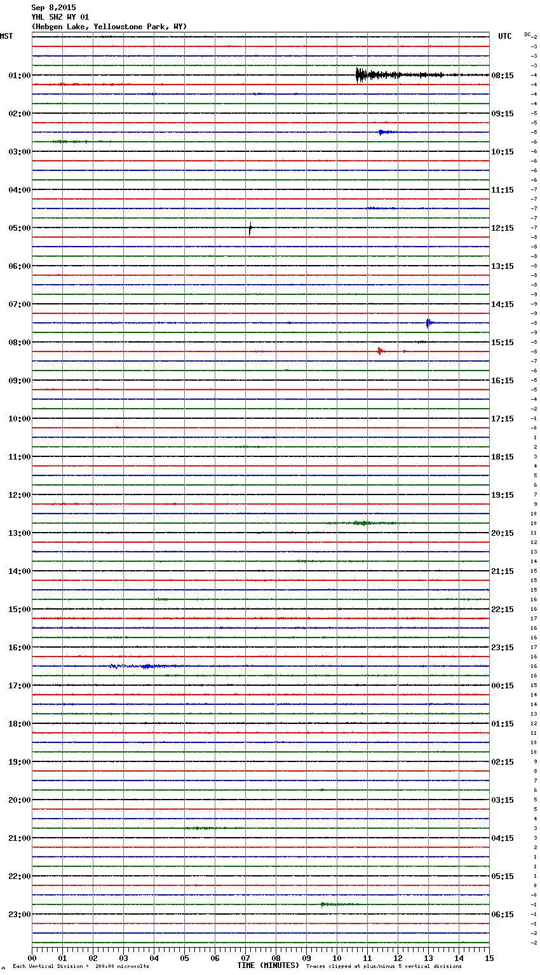Click the "18:00" MST time label

tap(20, 724)
